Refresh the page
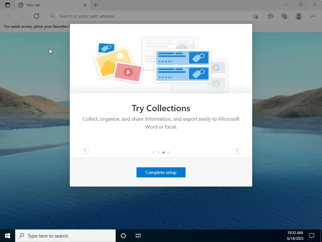The image size is (322, 242). tap(36, 16)
